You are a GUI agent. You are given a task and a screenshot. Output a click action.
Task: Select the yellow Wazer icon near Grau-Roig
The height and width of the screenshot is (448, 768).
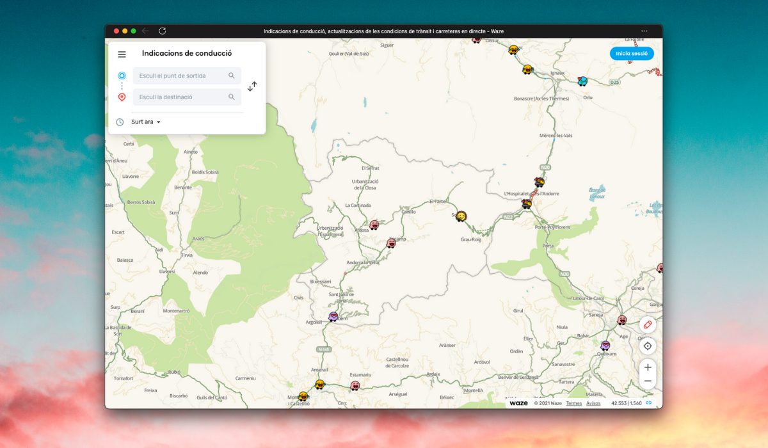pyautogui.click(x=461, y=216)
